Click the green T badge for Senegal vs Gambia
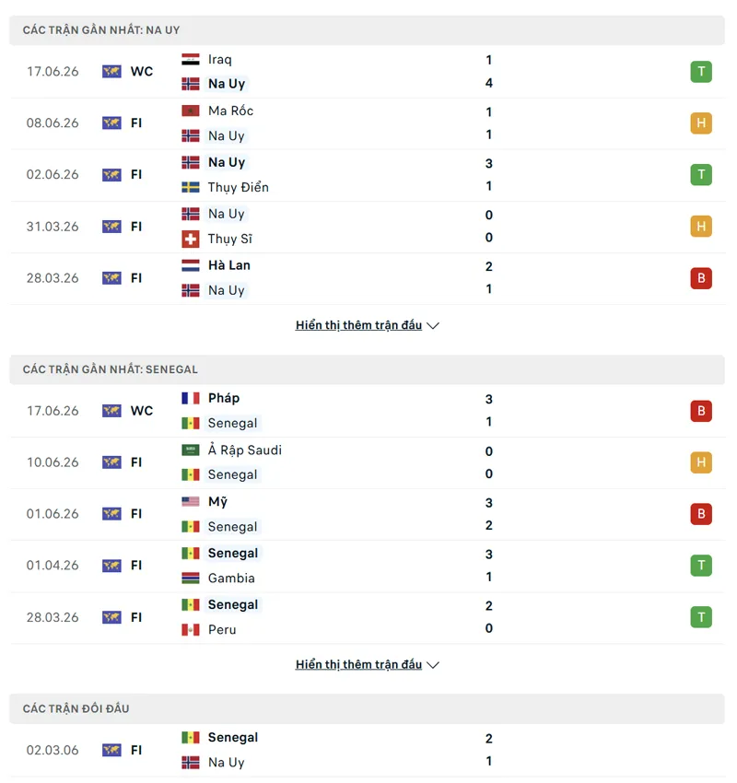The height and width of the screenshot is (783, 737). 700,566
